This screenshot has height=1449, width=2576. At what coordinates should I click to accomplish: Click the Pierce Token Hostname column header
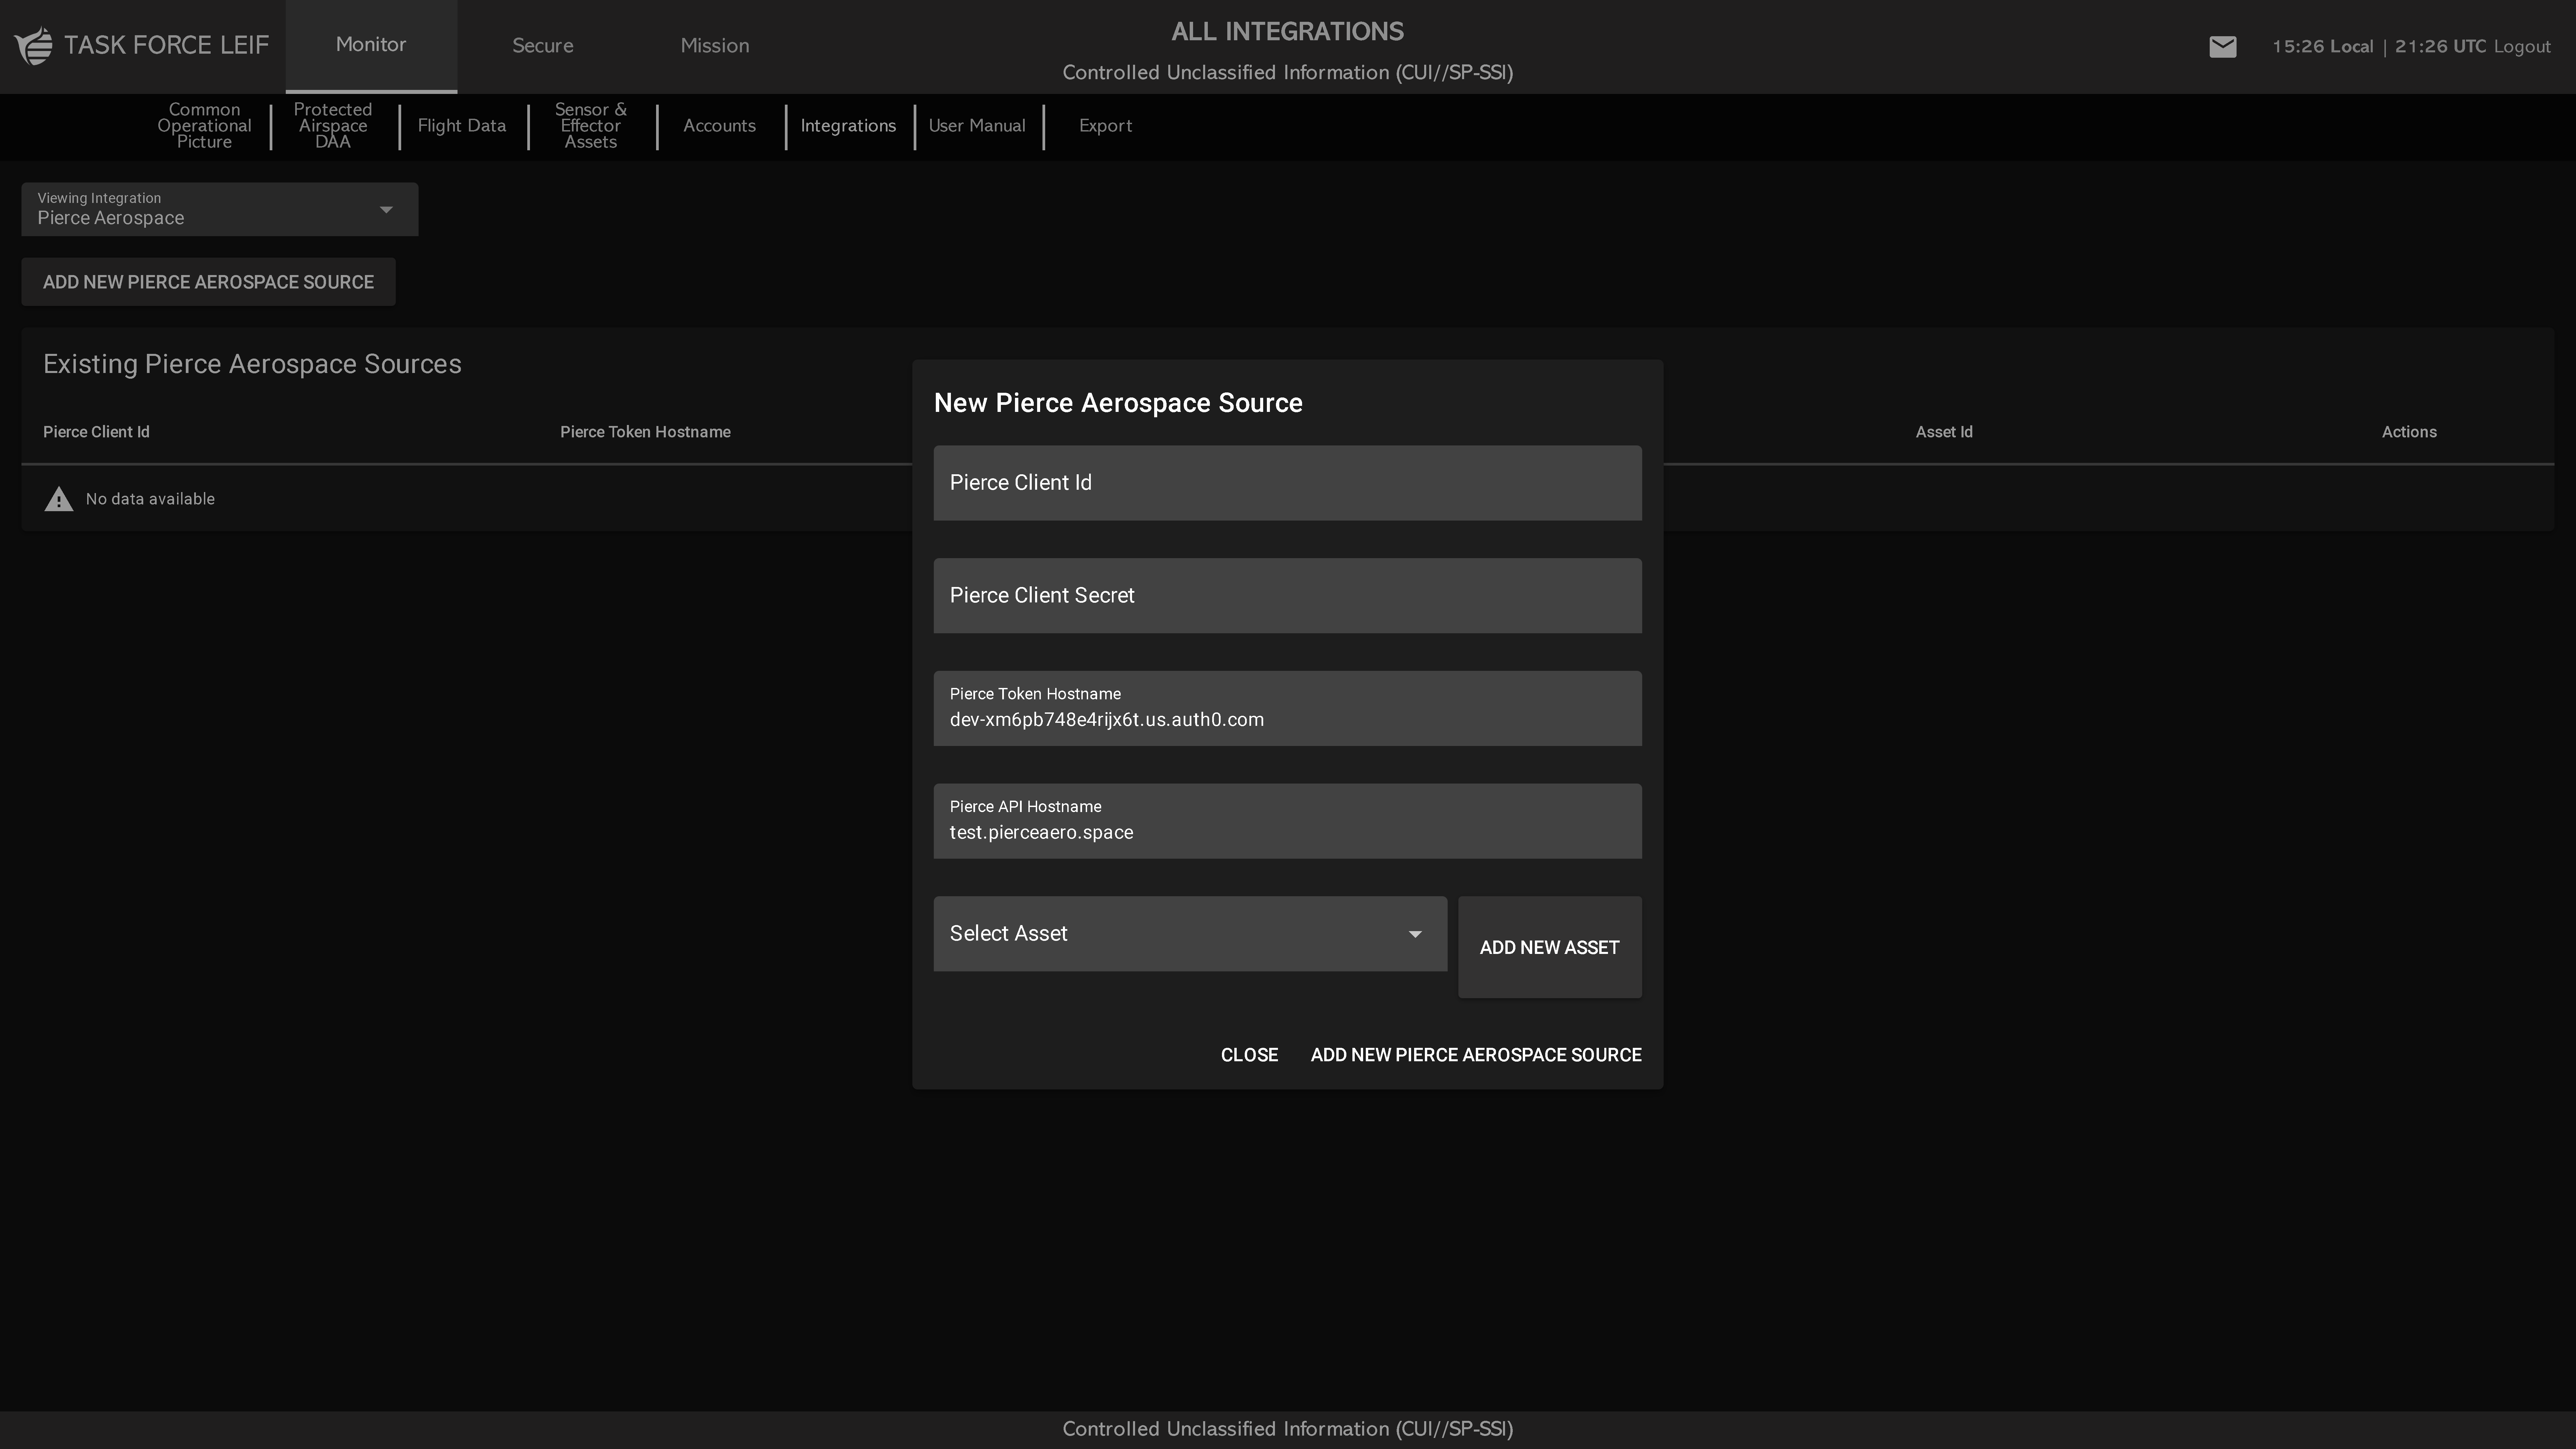tap(645, 432)
